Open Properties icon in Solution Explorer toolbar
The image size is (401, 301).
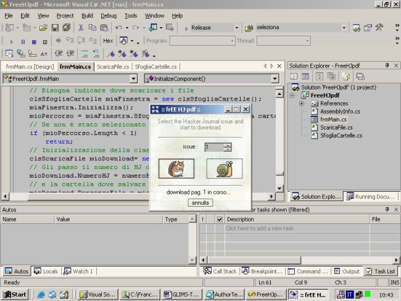(360, 76)
